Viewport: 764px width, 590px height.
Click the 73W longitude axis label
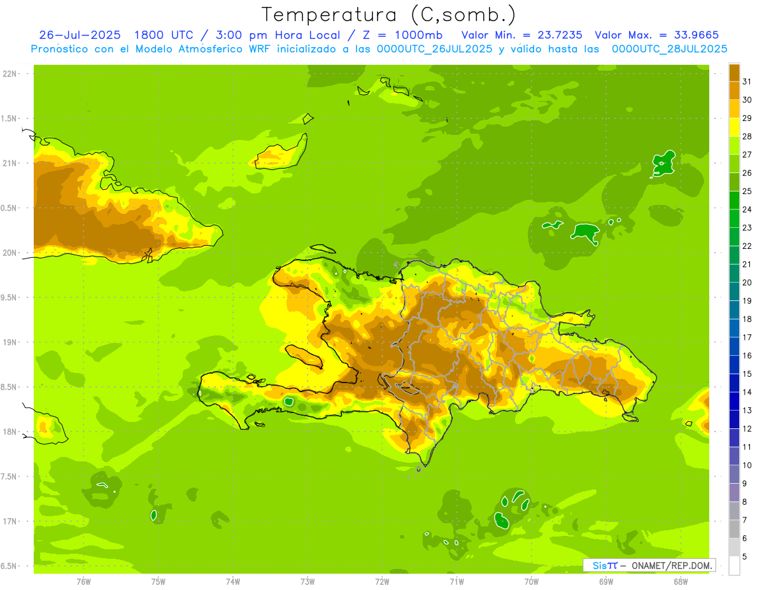[x=308, y=582]
